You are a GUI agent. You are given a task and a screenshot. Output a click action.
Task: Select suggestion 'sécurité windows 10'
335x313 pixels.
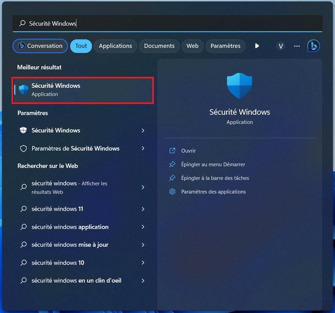pyautogui.click(x=83, y=262)
